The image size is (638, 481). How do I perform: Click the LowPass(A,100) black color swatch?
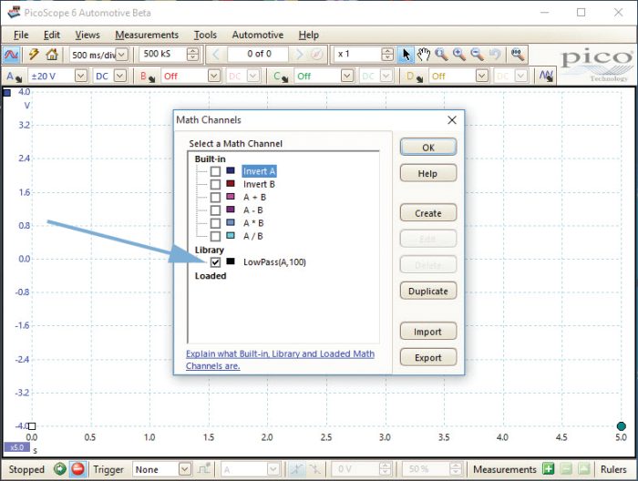[231, 261]
